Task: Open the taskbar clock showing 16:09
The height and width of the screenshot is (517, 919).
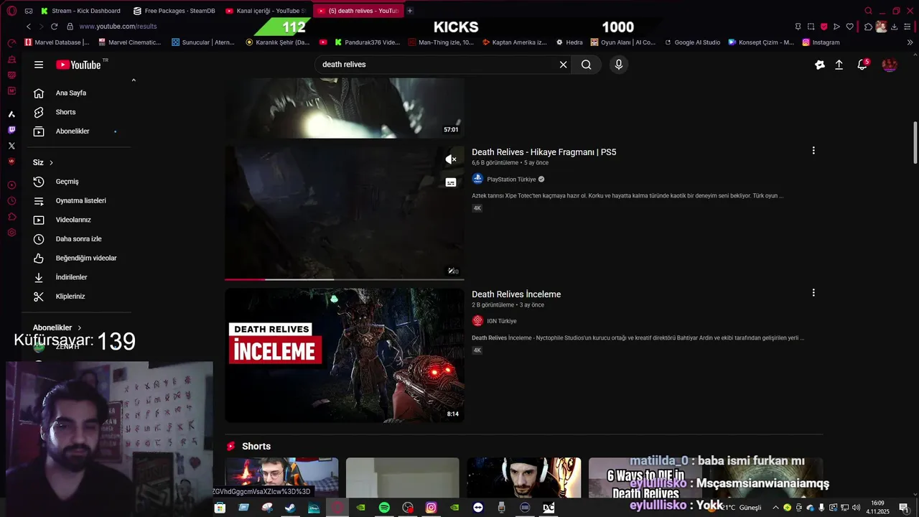Action: pos(877,508)
